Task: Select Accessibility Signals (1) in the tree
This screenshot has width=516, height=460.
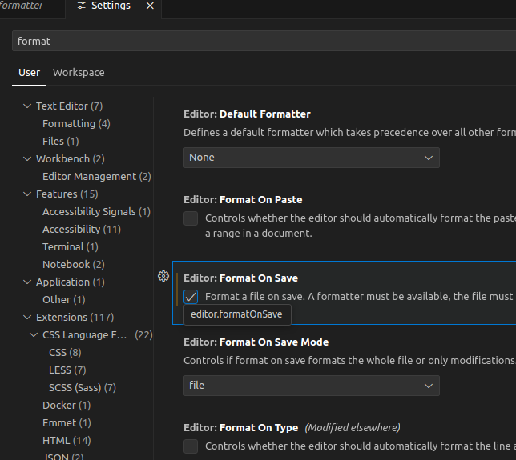Action: (x=96, y=211)
